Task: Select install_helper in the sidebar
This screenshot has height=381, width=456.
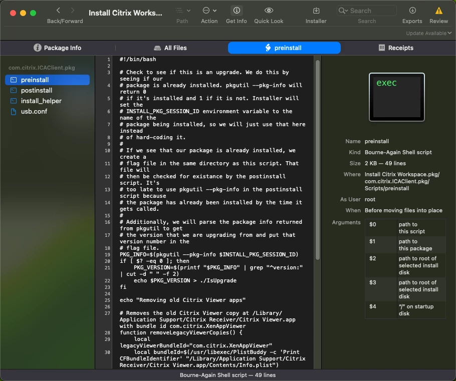Action: 48,101
